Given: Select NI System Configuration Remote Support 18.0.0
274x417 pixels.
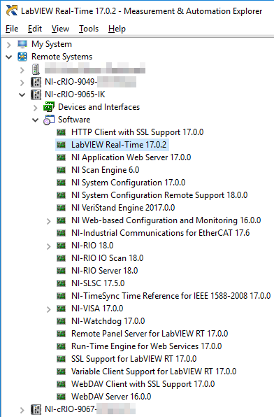Looking at the screenshot, I should 159,195.
